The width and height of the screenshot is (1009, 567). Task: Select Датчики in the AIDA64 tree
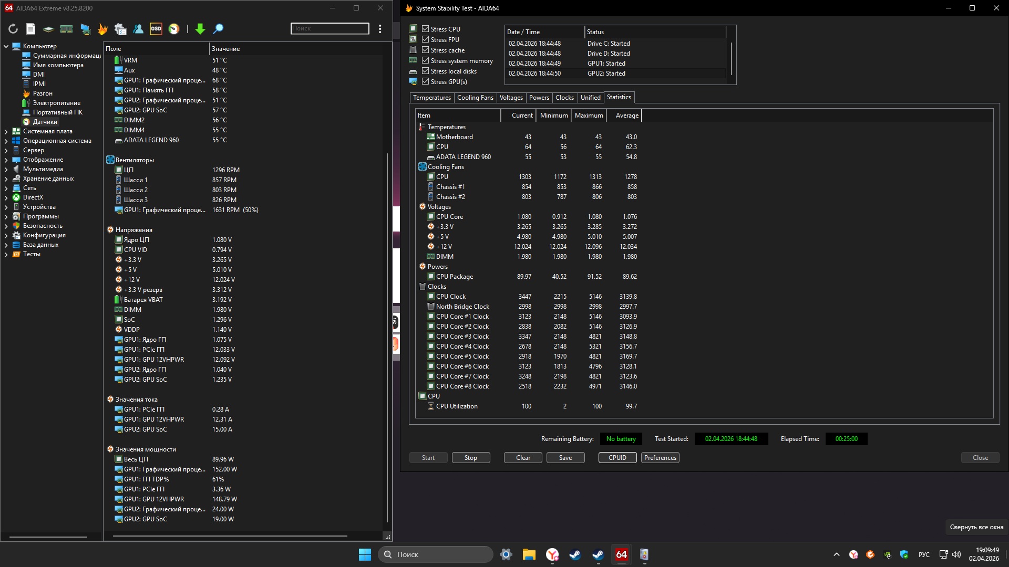point(45,122)
